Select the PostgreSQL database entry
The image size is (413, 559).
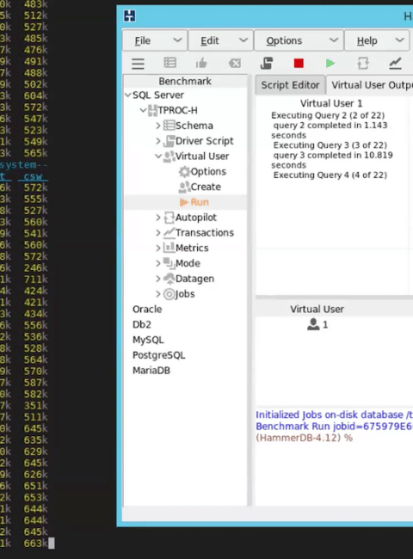(158, 355)
